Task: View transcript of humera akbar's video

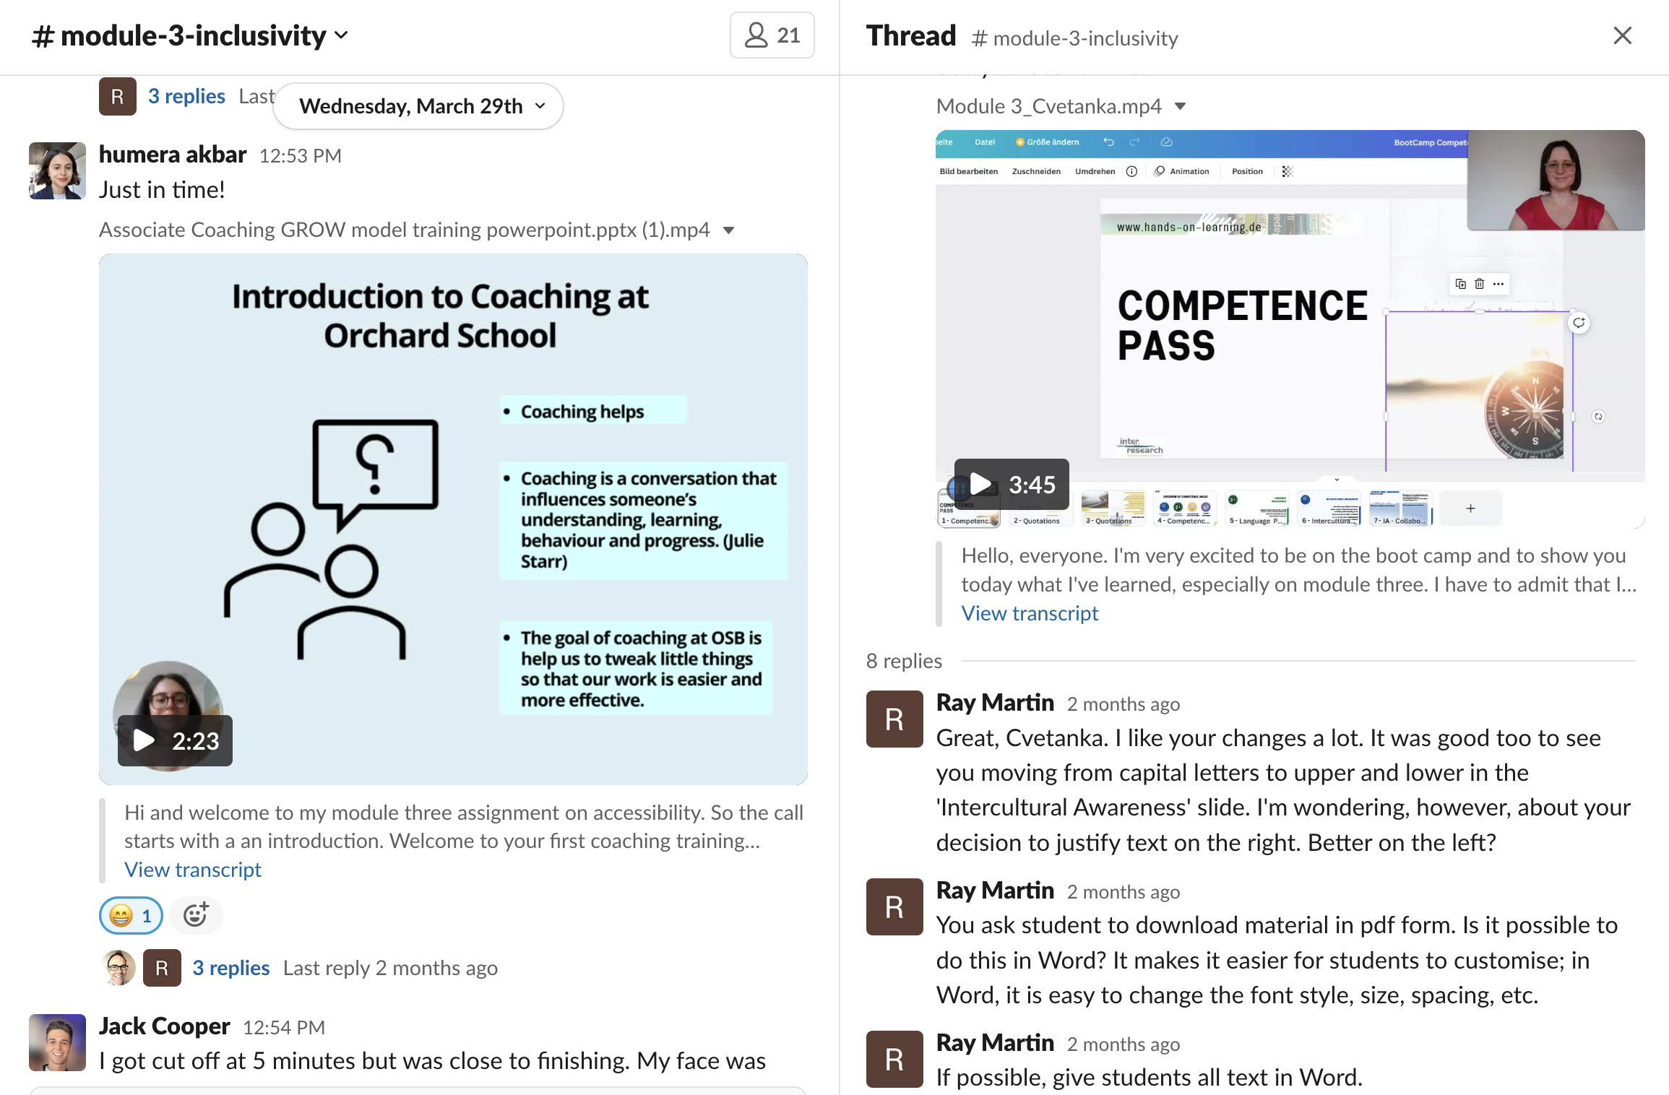Action: tap(193, 870)
